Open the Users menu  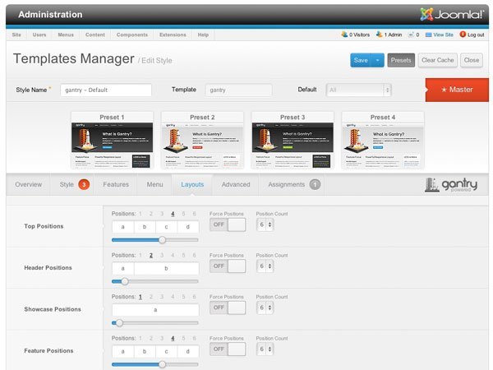pyautogui.click(x=39, y=35)
